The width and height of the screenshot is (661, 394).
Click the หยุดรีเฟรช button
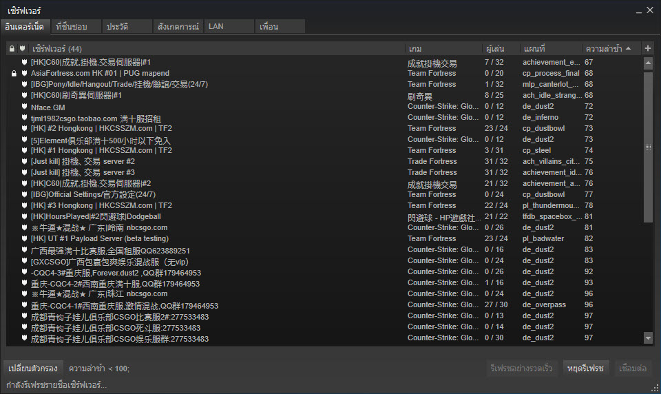coord(585,369)
